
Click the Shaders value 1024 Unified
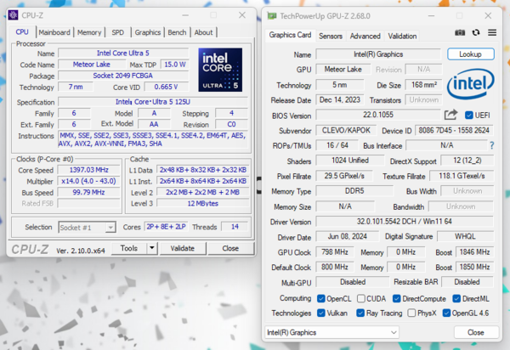point(350,161)
